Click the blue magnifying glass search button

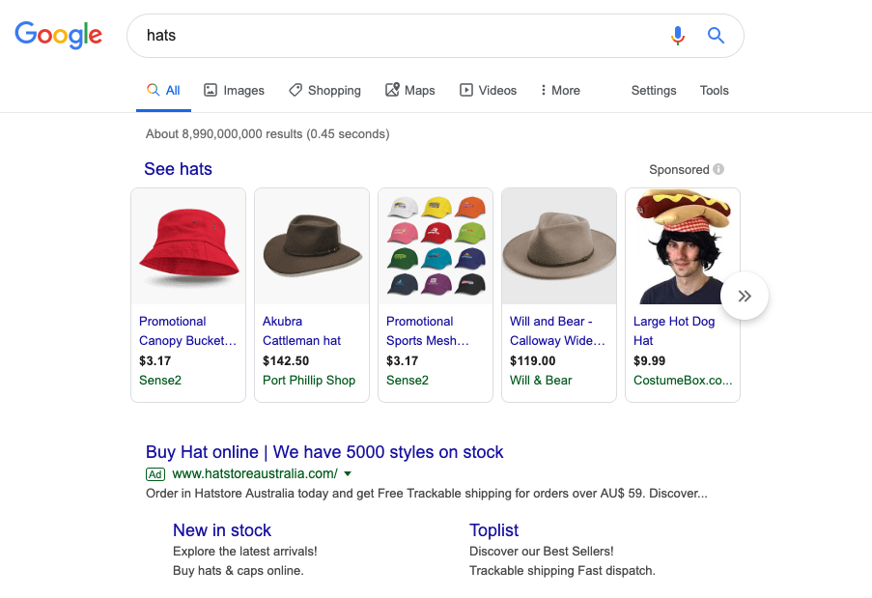[716, 36]
